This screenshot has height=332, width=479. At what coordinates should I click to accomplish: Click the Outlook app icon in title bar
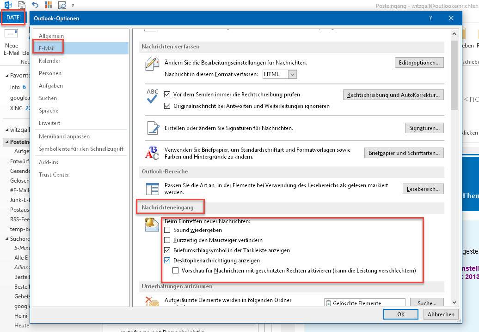pos(8,5)
